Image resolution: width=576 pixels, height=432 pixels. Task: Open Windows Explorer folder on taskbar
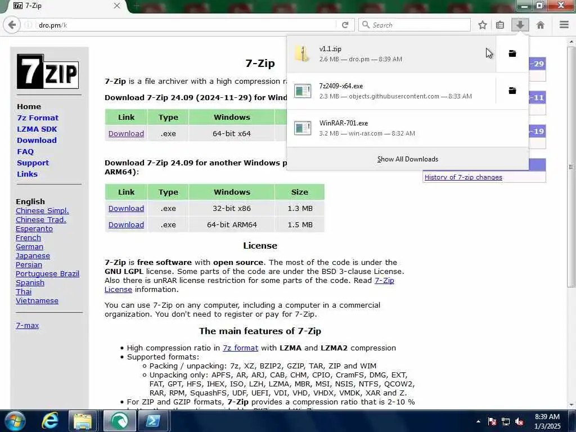[83, 421]
